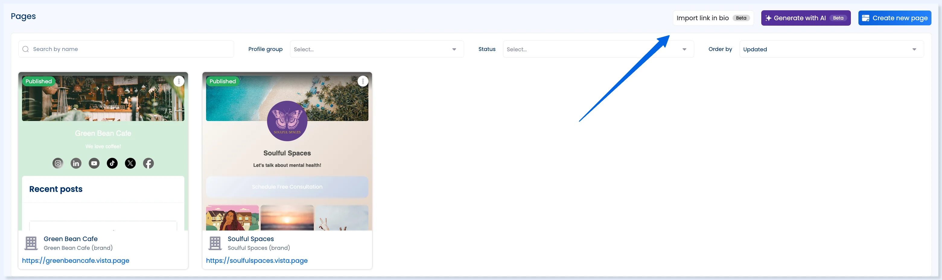Open Green Bean Cafe card options menu
The height and width of the screenshot is (280, 942).
179,81
